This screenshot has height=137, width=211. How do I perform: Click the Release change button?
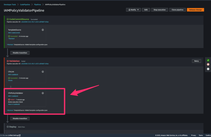click(196, 10)
